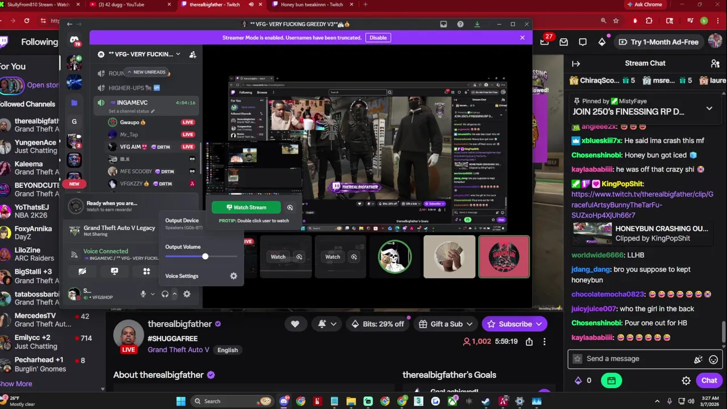This screenshot has width=727, height=409.
Task: Share therealbigfather's stream icon
Action: pos(529,341)
